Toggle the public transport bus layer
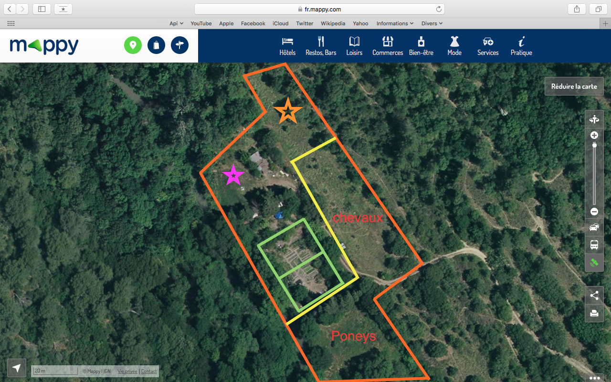 (x=594, y=245)
